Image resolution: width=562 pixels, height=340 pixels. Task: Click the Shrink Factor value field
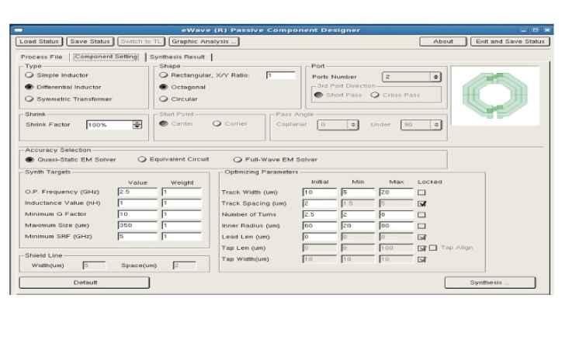click(x=109, y=125)
